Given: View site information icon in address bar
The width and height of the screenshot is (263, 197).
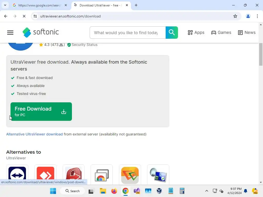Looking at the screenshot, I should [x=35, y=16].
